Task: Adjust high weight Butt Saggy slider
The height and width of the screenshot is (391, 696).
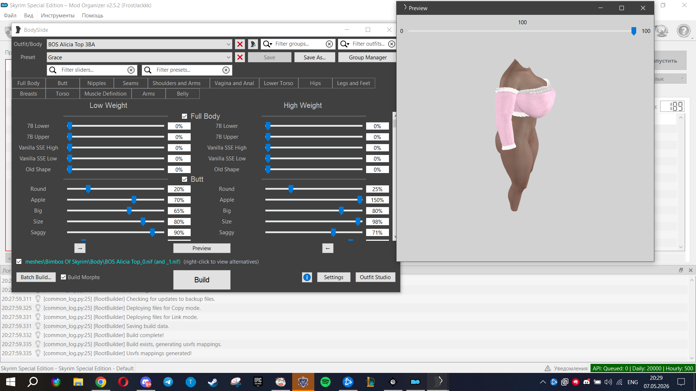Action: tap(333, 232)
